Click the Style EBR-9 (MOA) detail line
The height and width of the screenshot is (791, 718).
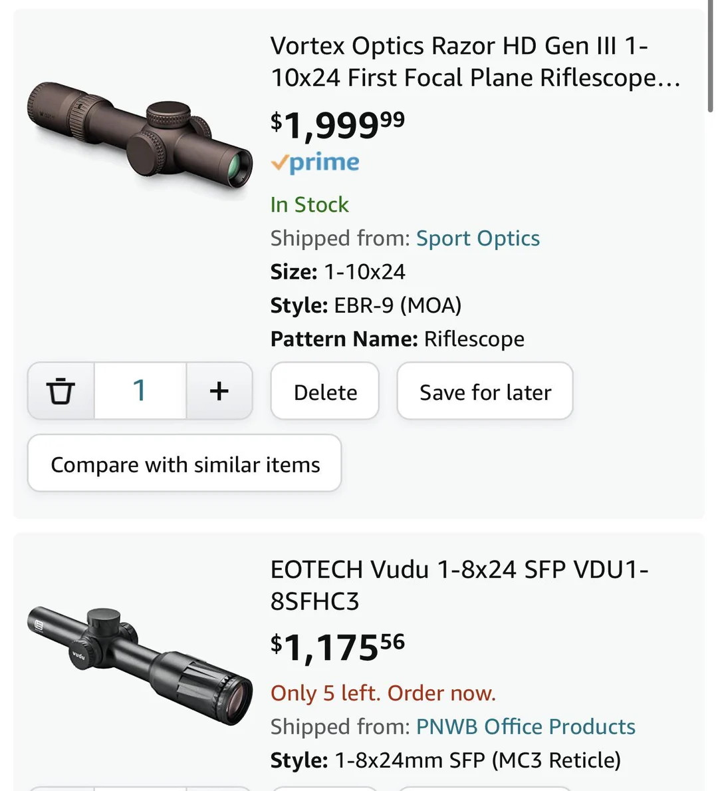(x=366, y=305)
